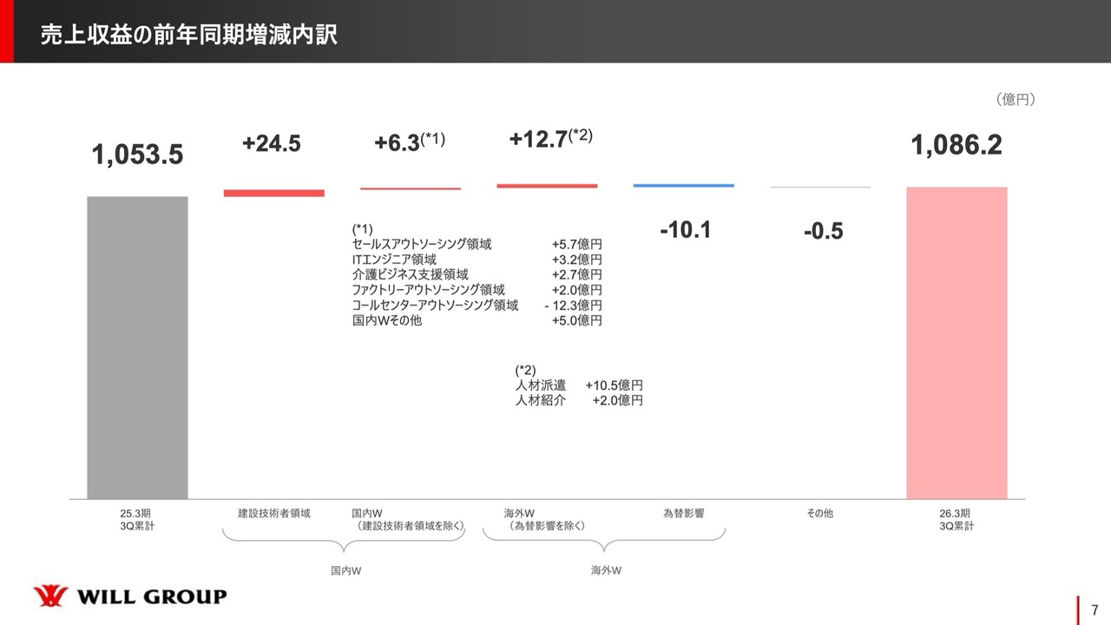Select the gray 25.3期 3Q累計 bar
The height and width of the screenshot is (625, 1111).
[137, 347]
